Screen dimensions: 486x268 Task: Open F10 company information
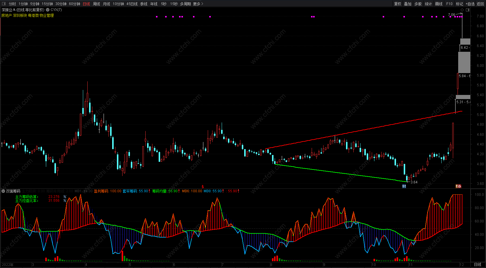[449, 4]
